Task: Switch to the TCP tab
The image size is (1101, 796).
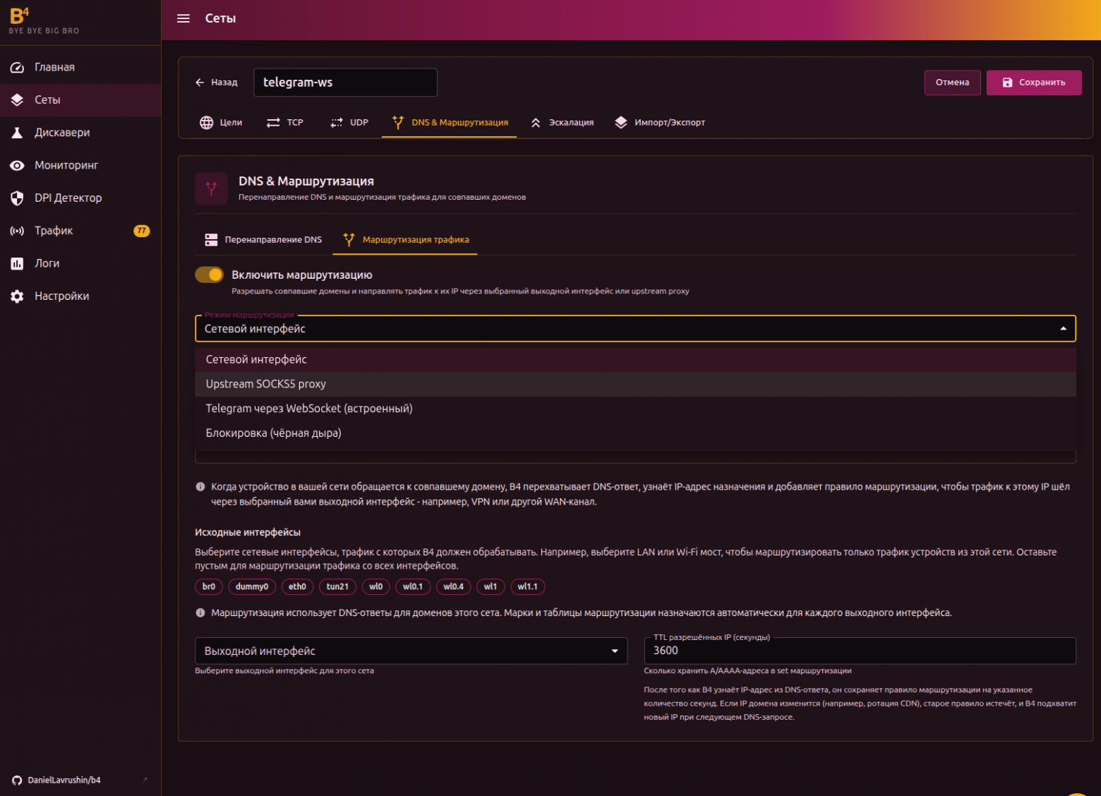Action: coord(285,123)
